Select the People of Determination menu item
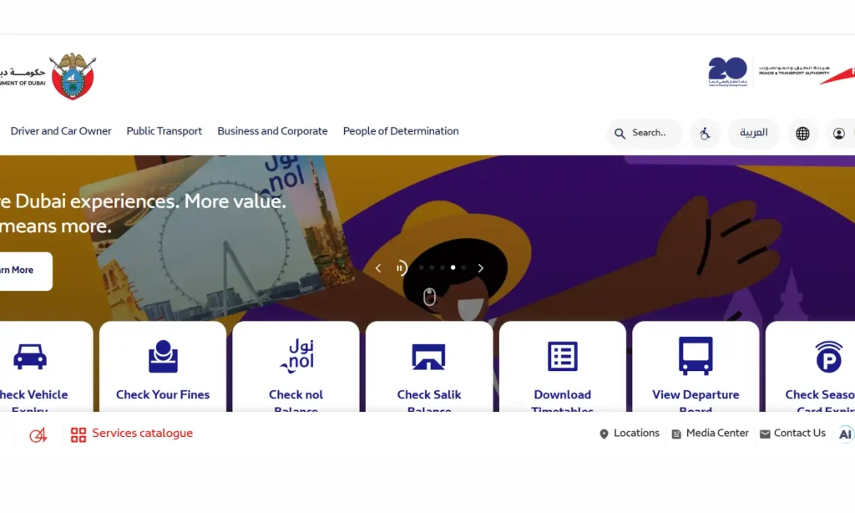The width and height of the screenshot is (855, 513). (x=401, y=131)
